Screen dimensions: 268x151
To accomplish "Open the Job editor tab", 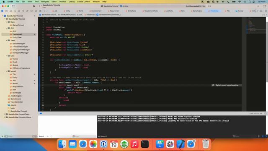I will click(55, 11).
